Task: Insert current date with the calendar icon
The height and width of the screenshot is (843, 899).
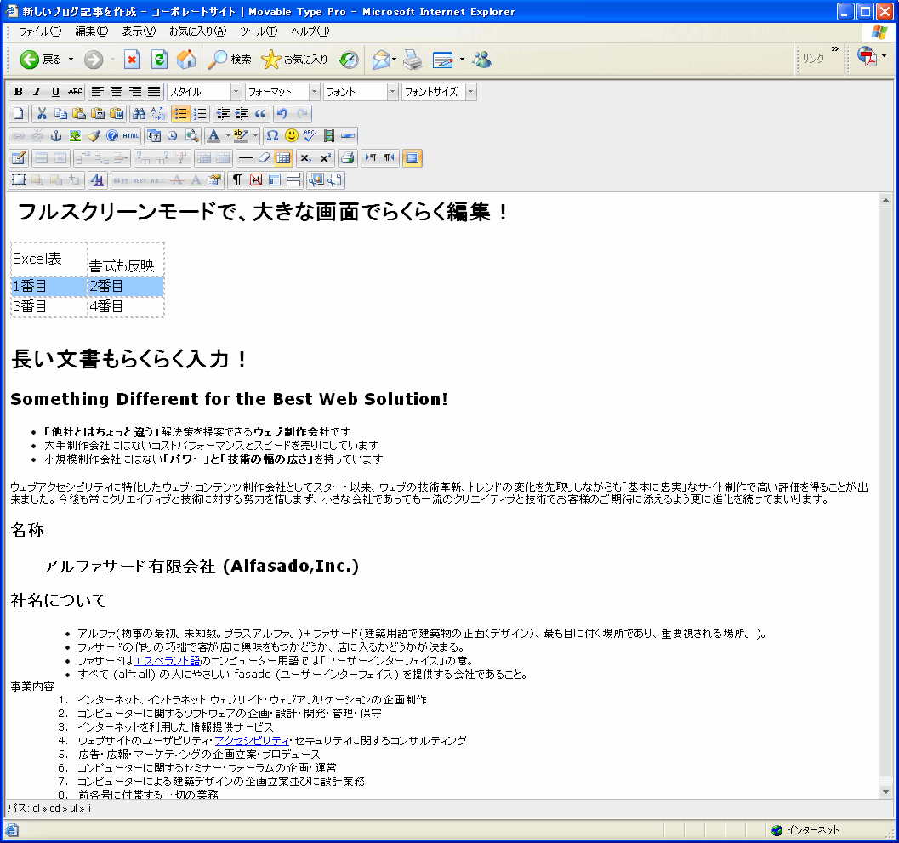Action: click(154, 136)
